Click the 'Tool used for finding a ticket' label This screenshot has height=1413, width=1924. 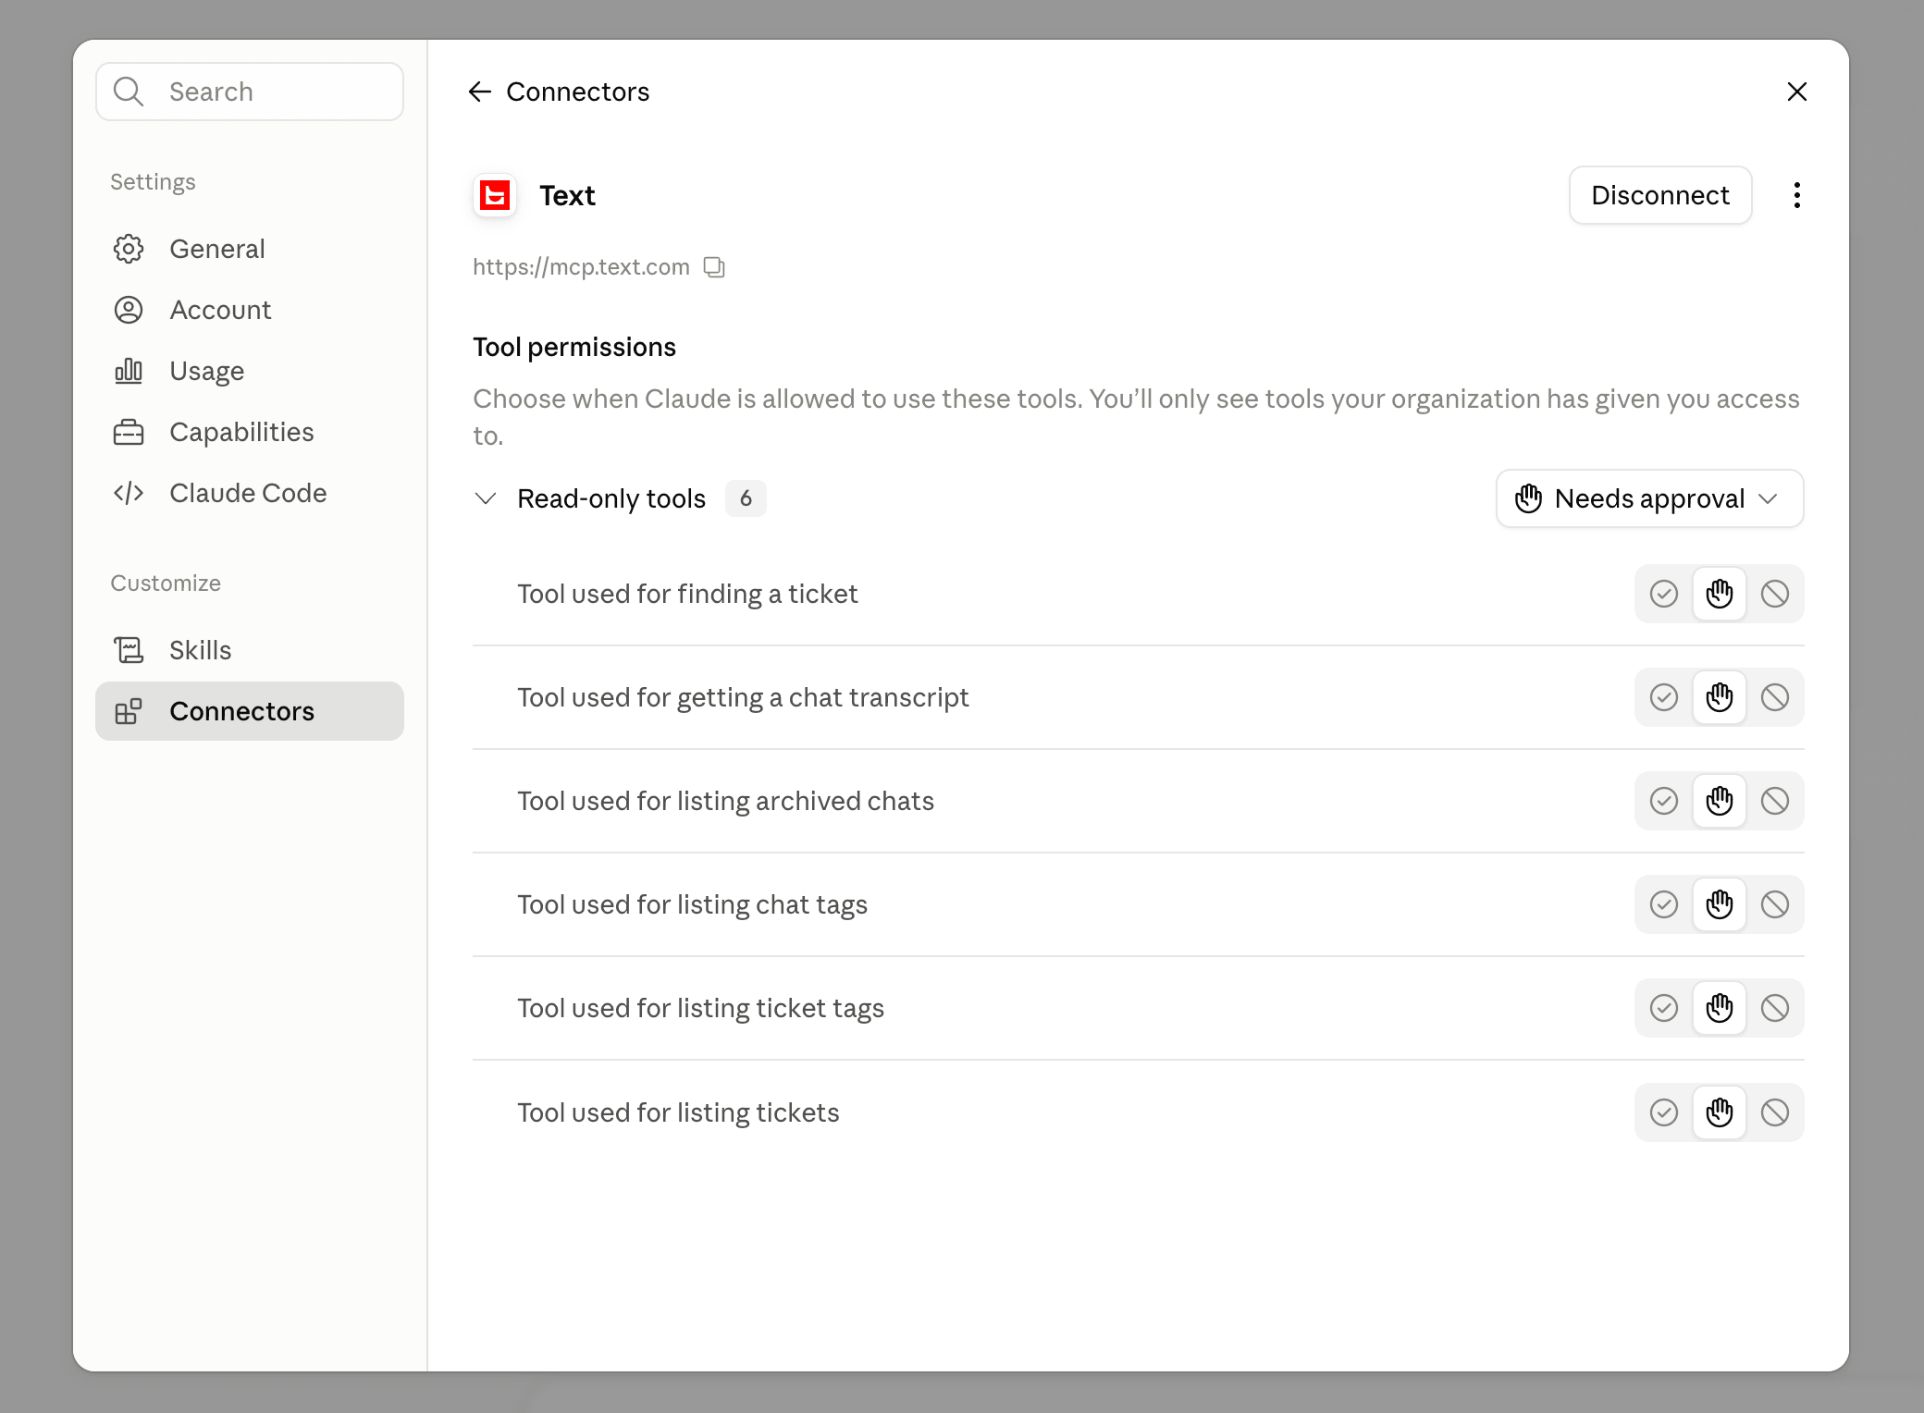[687, 594]
